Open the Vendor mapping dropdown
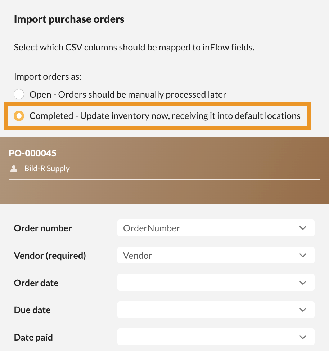Screen dimensions: 329x351 tap(216, 255)
